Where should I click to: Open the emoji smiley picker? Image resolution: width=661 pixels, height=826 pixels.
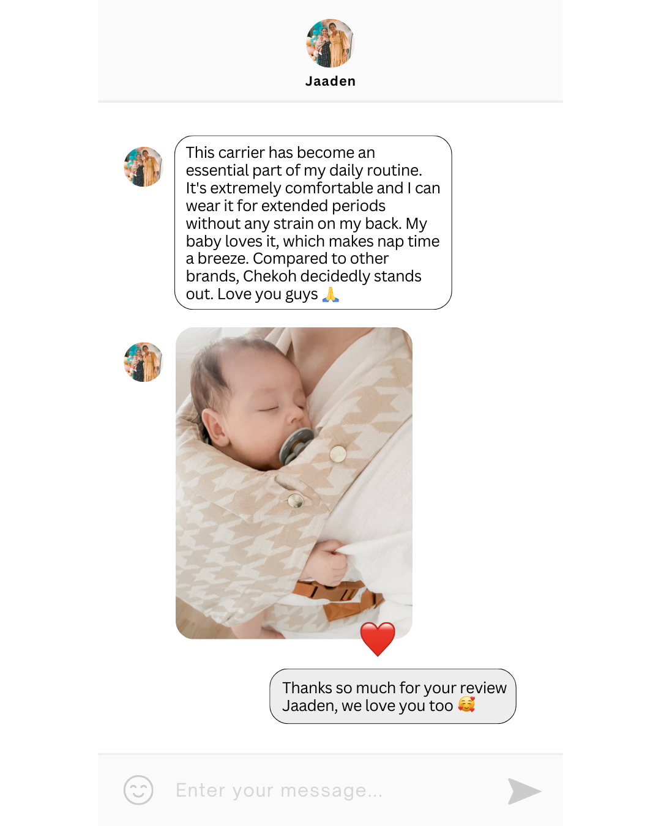pos(138,790)
